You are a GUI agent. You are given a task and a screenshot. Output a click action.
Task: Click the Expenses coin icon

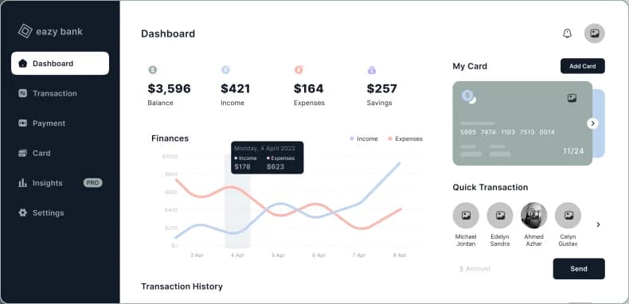pyautogui.click(x=299, y=70)
